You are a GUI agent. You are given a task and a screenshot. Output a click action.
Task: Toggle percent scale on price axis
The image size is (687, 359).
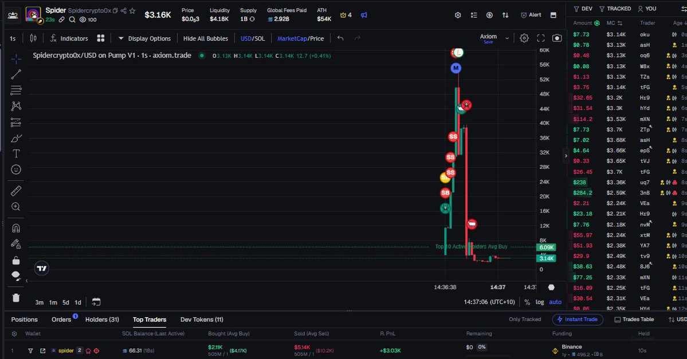527,302
